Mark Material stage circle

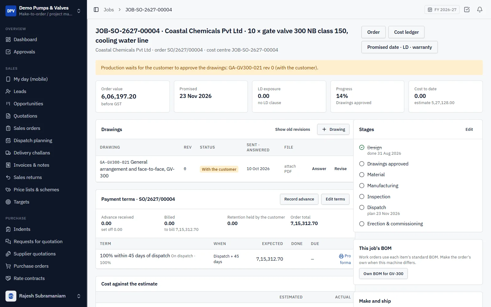tap(362, 175)
